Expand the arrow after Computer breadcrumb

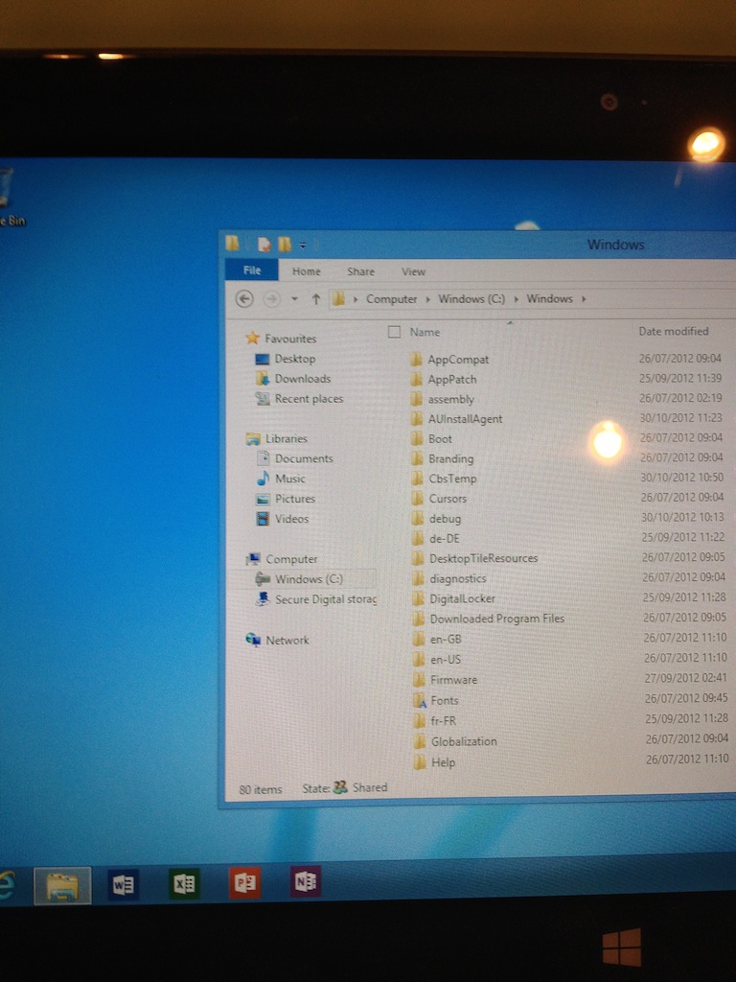(428, 299)
